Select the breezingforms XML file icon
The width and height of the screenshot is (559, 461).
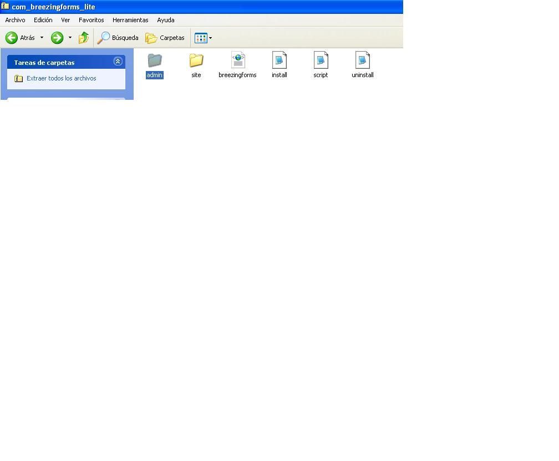pyautogui.click(x=238, y=60)
